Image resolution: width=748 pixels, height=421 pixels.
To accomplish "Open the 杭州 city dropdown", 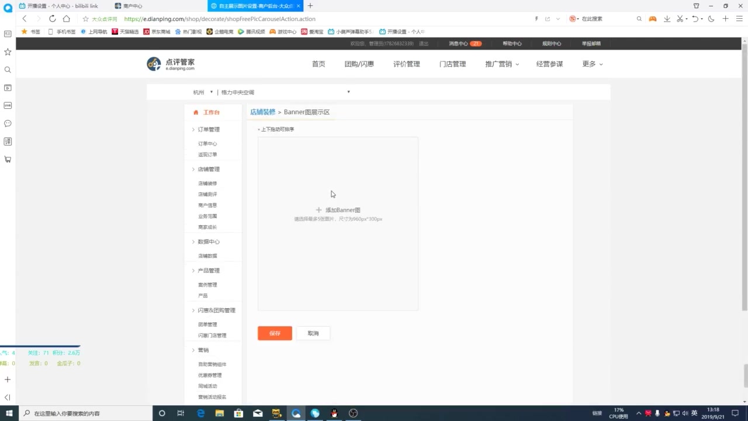I will (x=203, y=92).
